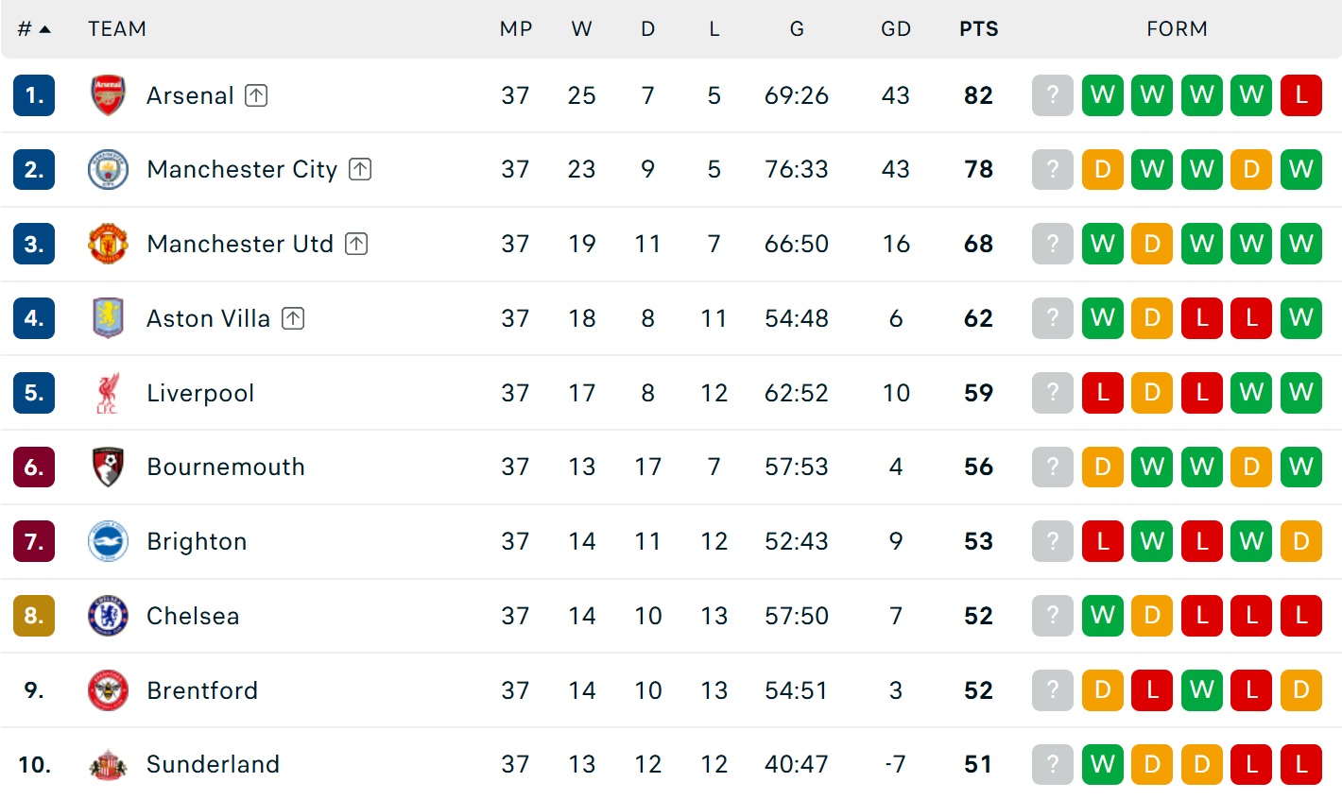The width and height of the screenshot is (1342, 799).
Task: Click the Liverpool club crest
Action: click(108, 393)
